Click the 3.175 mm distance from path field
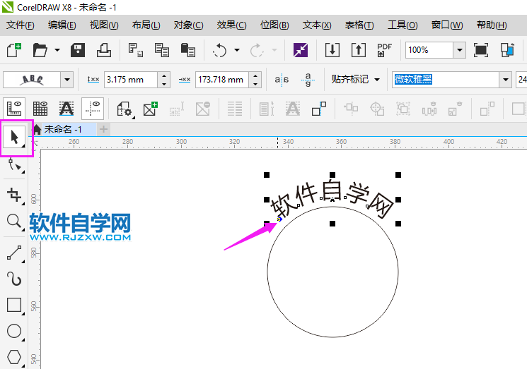 pos(131,80)
